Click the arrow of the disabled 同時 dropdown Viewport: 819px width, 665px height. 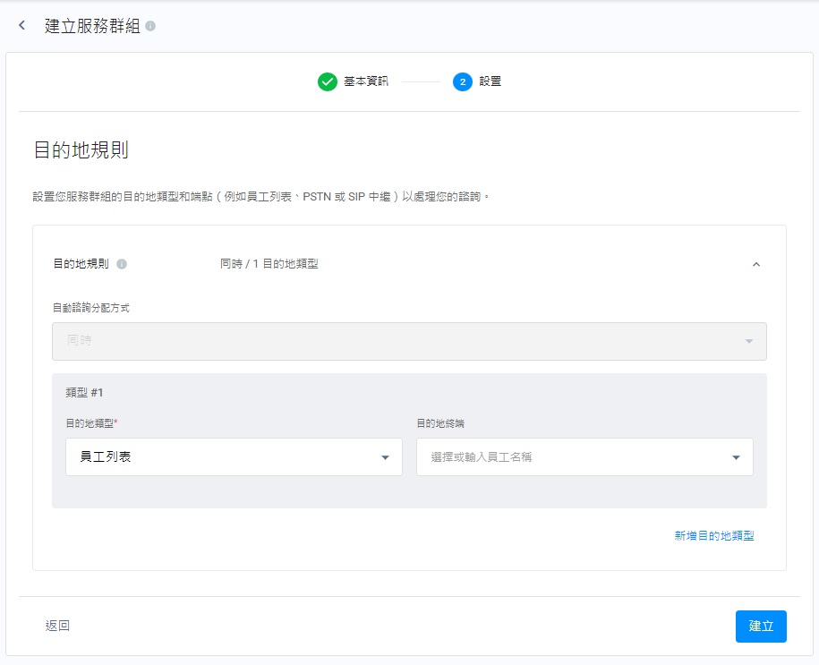(748, 342)
